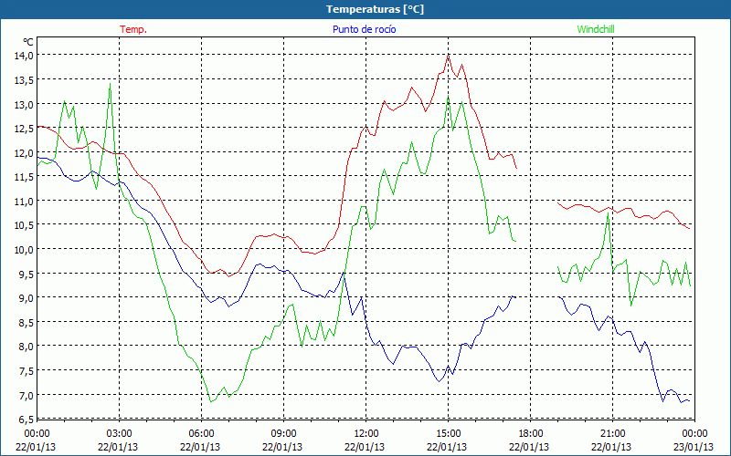Click the 7,5 value on the temperature axis
The width and height of the screenshot is (731, 456).
click(26, 371)
